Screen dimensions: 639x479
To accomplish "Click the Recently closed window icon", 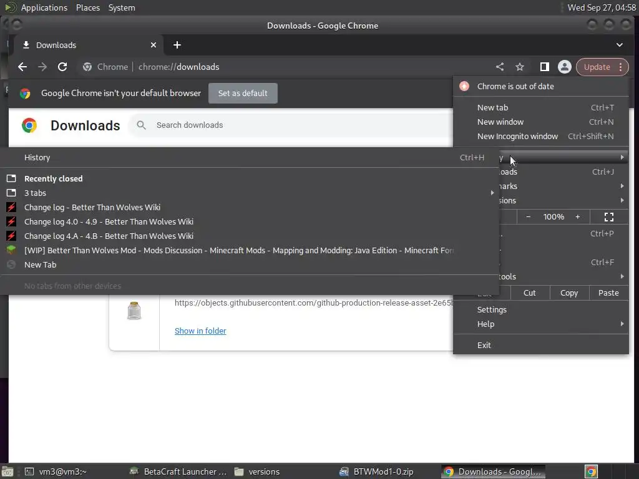I will 11,178.
